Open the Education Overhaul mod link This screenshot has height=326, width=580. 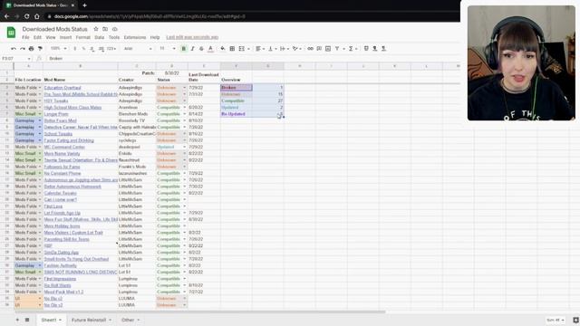(63, 88)
